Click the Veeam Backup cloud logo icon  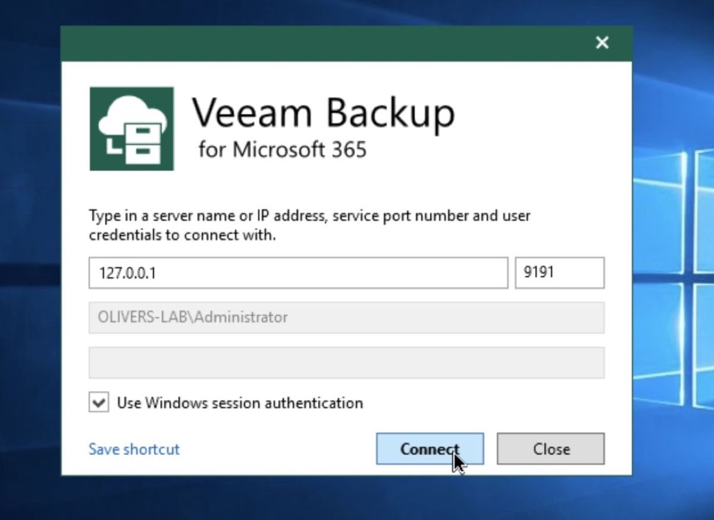(x=131, y=129)
